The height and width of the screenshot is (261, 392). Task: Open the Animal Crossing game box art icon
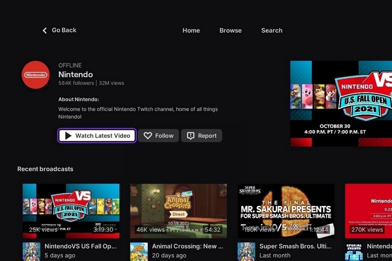pos(139,252)
